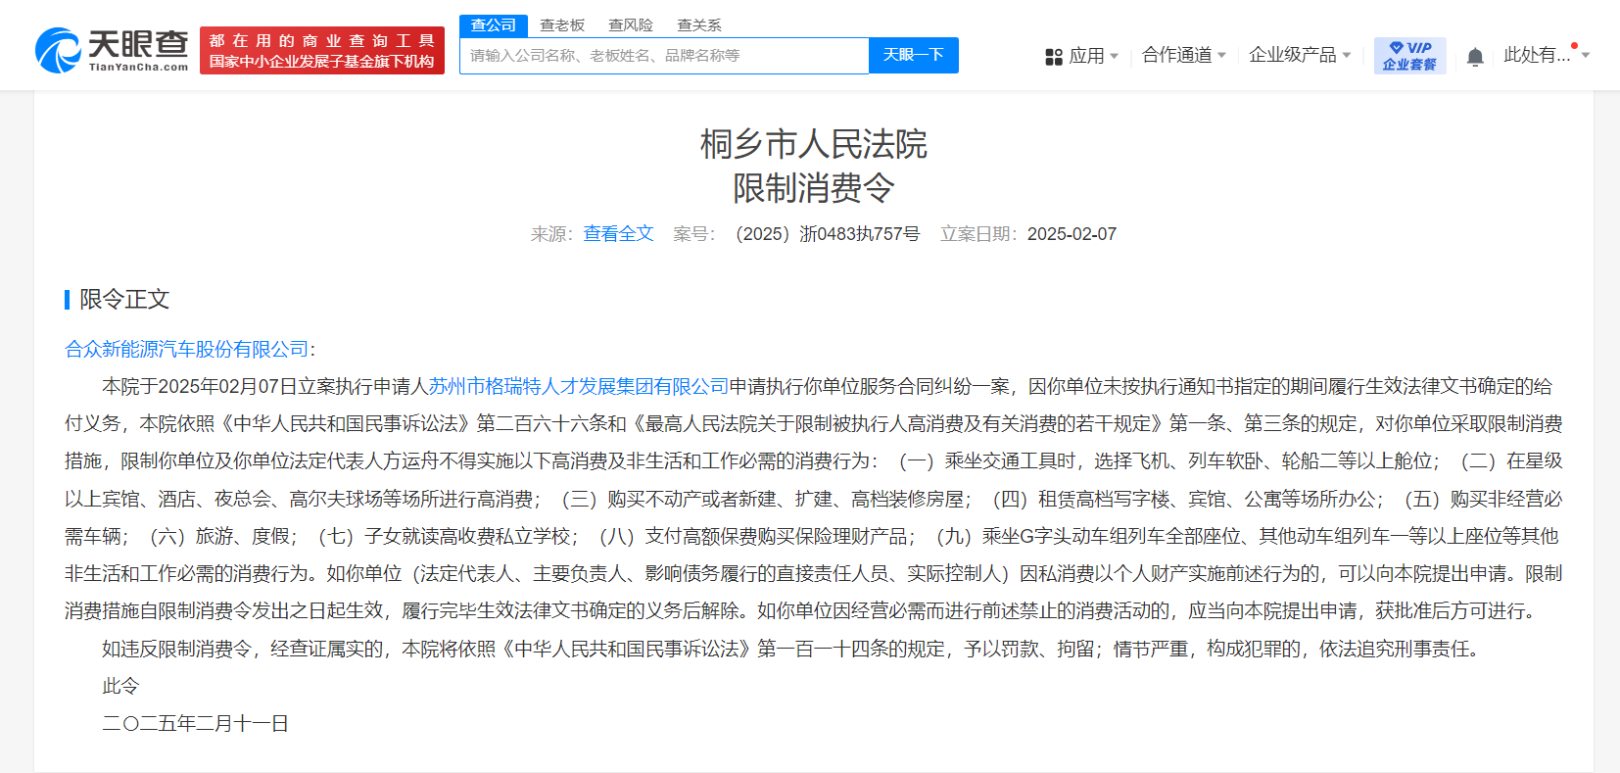
Task: Click the apps grid icon
Action: coord(1054,57)
